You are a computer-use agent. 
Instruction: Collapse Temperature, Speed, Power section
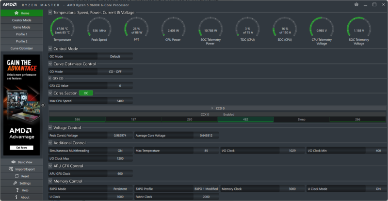point(50,13)
